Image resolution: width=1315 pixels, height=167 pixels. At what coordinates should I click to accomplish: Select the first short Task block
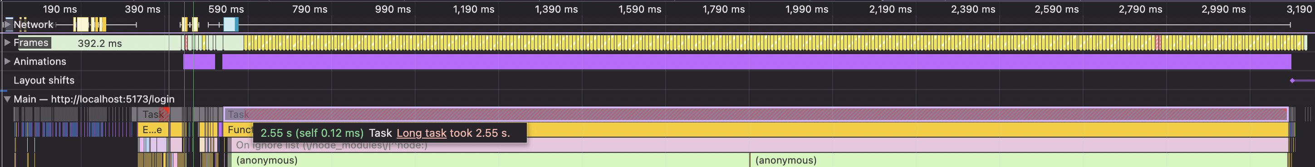tap(153, 114)
